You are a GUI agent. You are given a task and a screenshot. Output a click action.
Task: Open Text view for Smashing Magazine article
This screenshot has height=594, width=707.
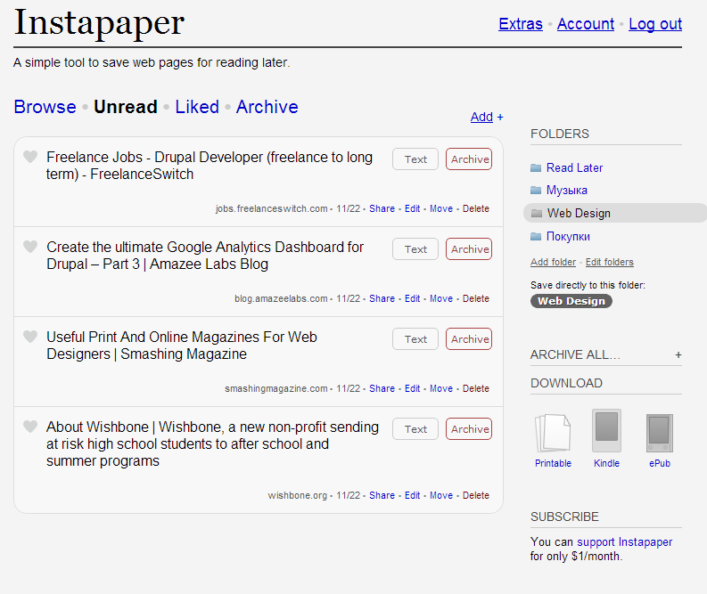tap(415, 338)
